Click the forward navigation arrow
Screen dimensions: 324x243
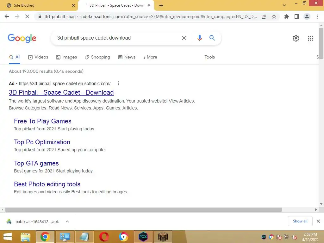(x=17, y=16)
